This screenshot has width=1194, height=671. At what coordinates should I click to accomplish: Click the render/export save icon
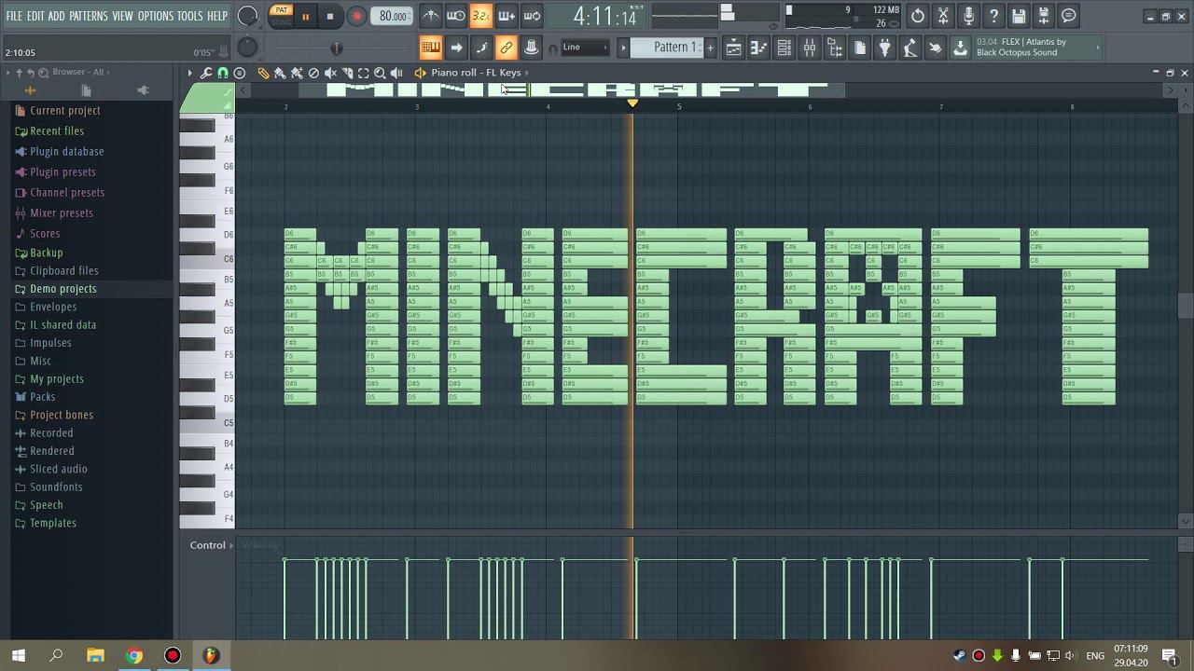click(1044, 16)
